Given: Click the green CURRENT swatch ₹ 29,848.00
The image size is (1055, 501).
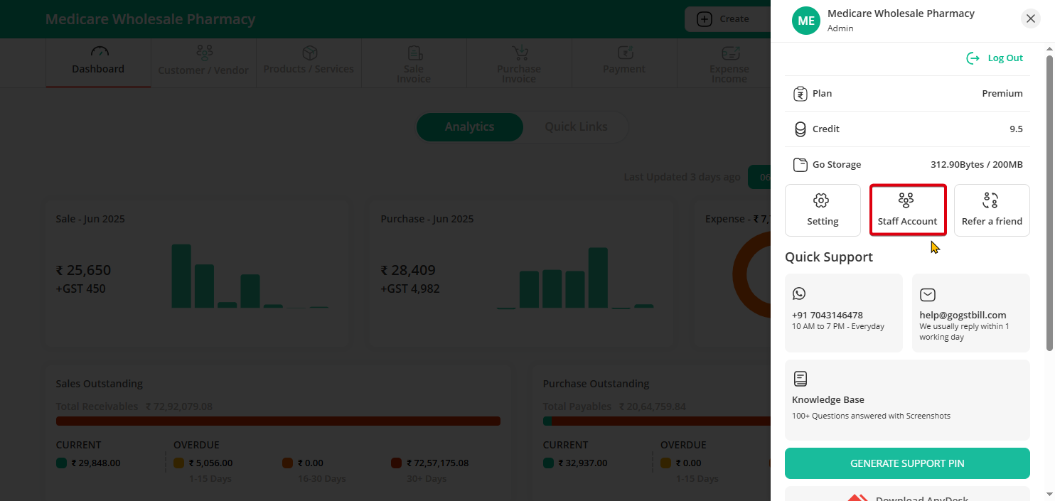Looking at the screenshot, I should coord(61,463).
